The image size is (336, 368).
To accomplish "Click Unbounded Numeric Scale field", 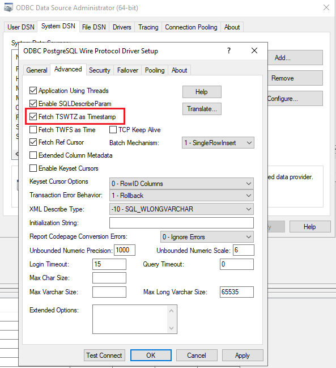I will point(244,250).
